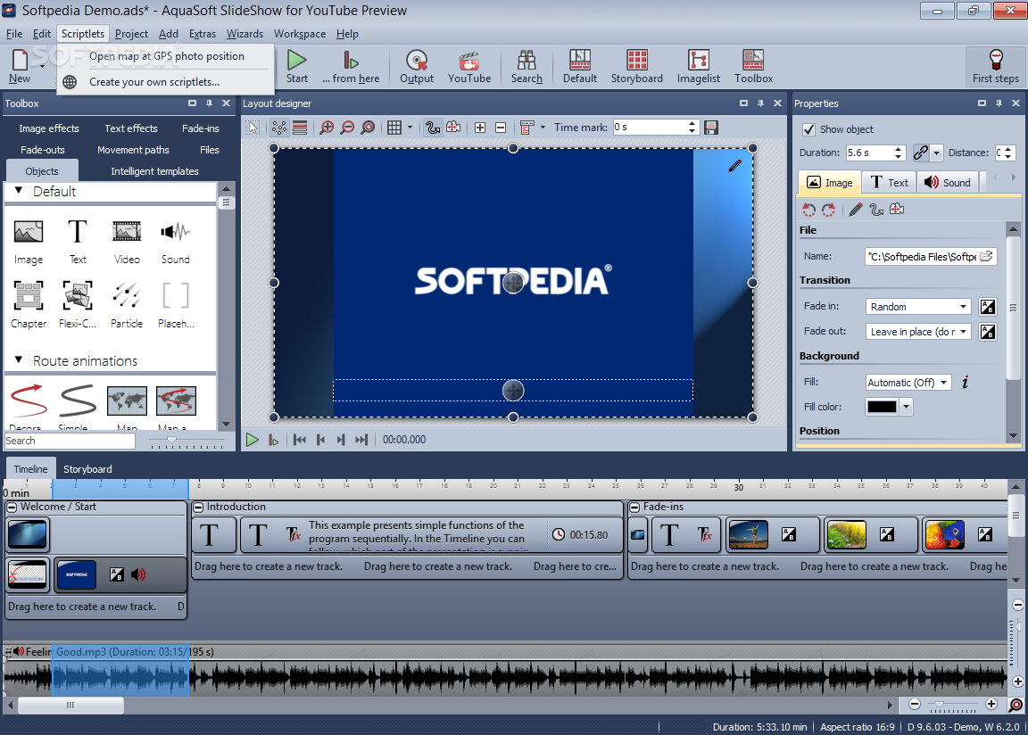Select the Particle object in Toolbox

(127, 304)
